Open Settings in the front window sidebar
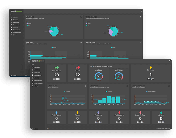The image size is (176, 138). 36,86
